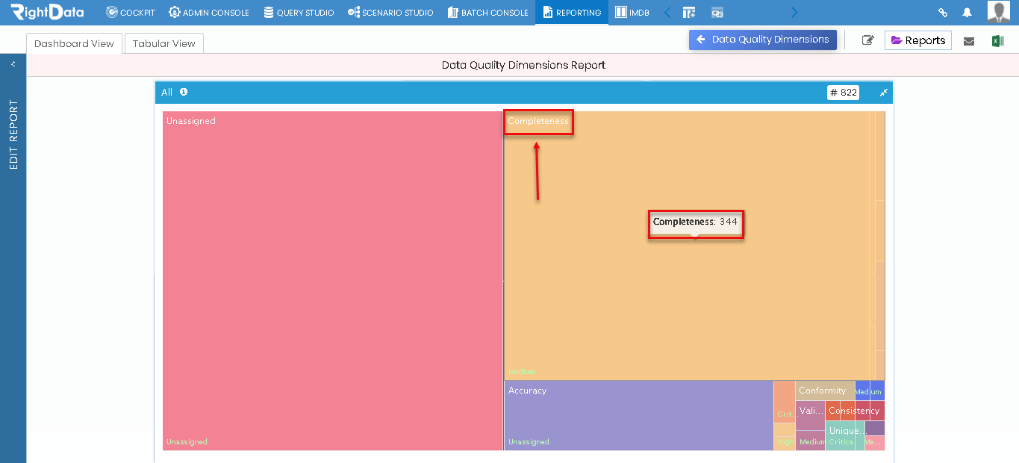
Task: Switch to the Tabular View tab
Action: click(x=163, y=43)
